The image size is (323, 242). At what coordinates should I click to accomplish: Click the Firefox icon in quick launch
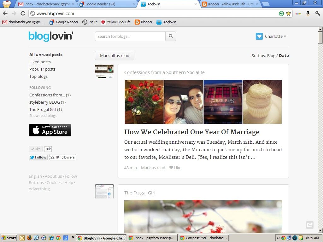tap(29, 238)
